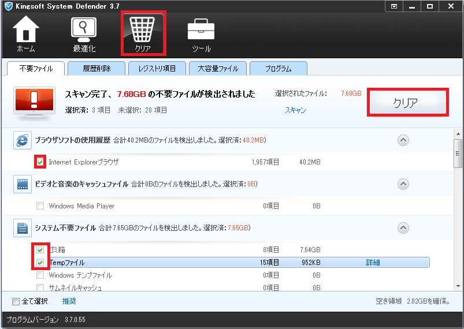Switch to the 履歴削除 tab
The height and width of the screenshot is (329, 464).
(x=96, y=69)
